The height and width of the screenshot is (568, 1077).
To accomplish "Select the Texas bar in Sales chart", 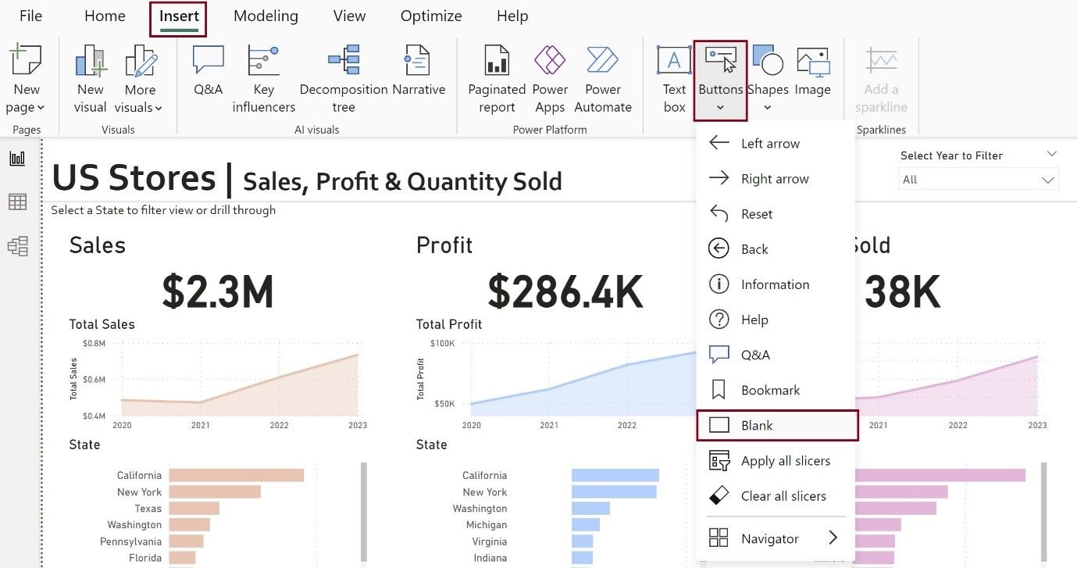I will pos(194,509).
